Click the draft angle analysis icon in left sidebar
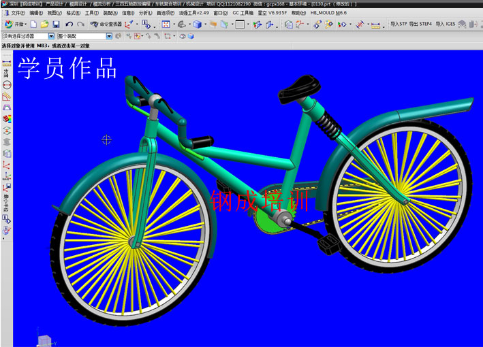 tap(7, 107)
